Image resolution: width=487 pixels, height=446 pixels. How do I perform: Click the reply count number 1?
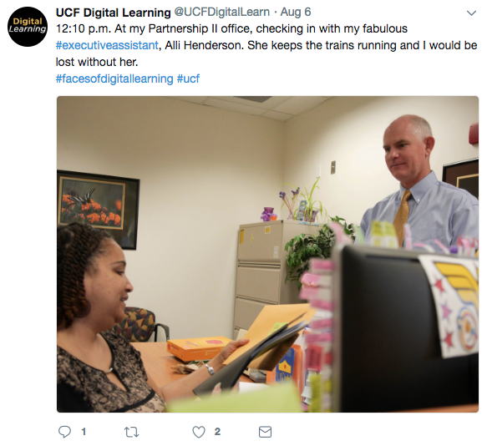[x=84, y=432]
